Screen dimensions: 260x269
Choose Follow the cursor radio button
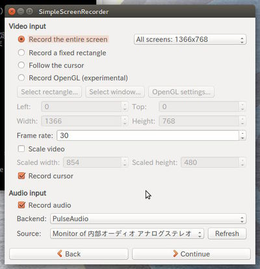pyautogui.click(x=21, y=65)
